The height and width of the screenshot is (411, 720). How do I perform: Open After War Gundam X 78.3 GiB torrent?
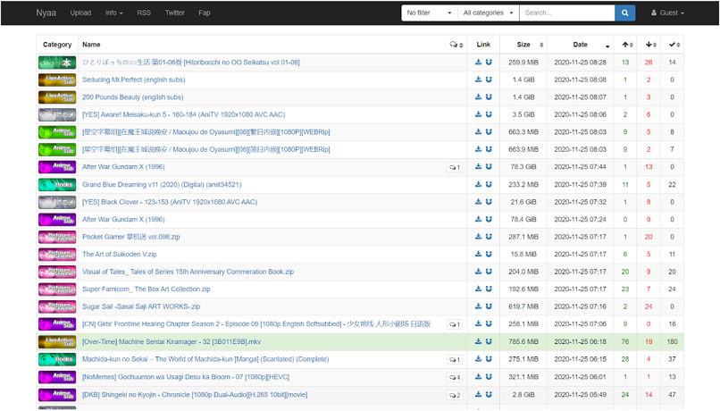click(123, 167)
